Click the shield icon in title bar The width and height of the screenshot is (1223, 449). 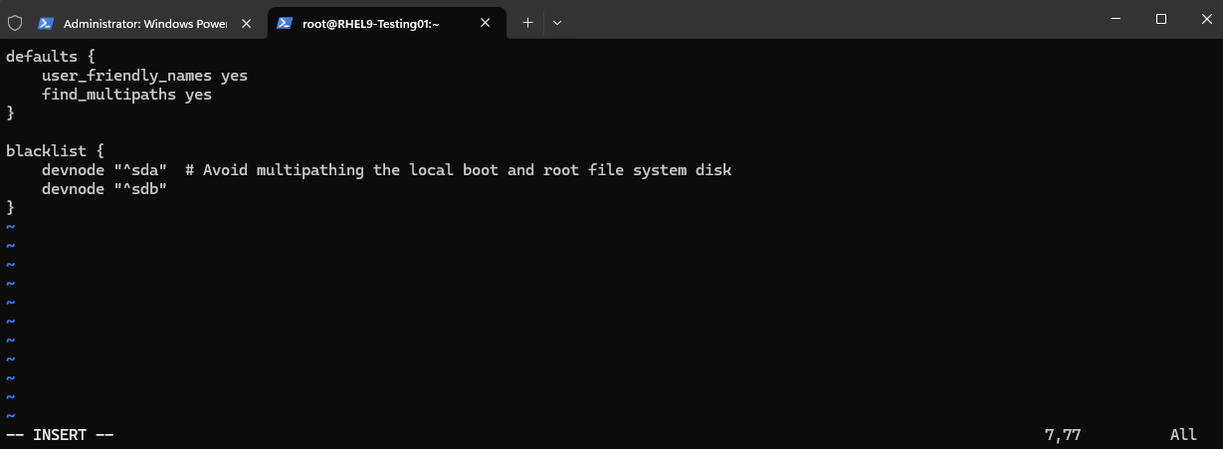(x=15, y=22)
